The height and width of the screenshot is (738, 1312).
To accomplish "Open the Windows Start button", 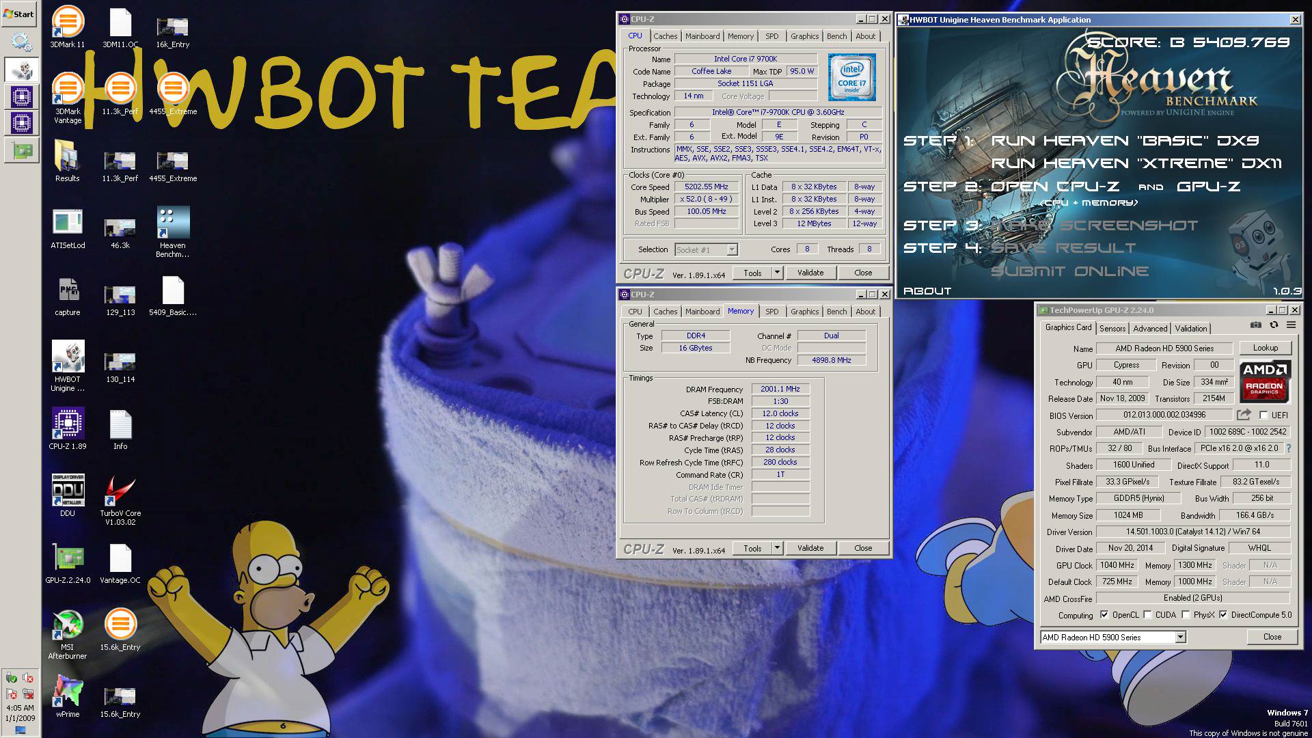I will [20, 14].
